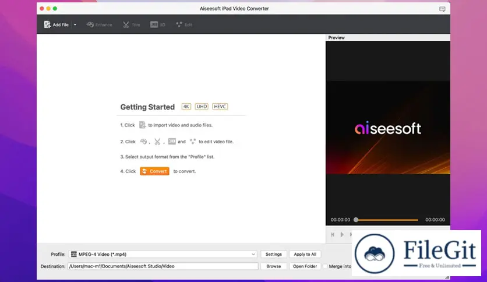This screenshot has width=487, height=282.
Task: Click the Aiseesoft preview video area
Action: click(x=387, y=128)
